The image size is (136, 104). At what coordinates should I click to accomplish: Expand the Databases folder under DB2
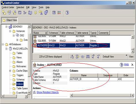tap(17, 40)
